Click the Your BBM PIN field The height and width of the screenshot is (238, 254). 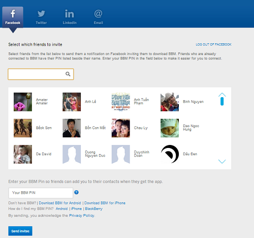[41, 193]
